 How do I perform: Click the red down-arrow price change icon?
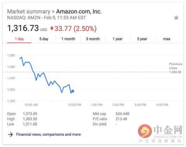point(52,28)
